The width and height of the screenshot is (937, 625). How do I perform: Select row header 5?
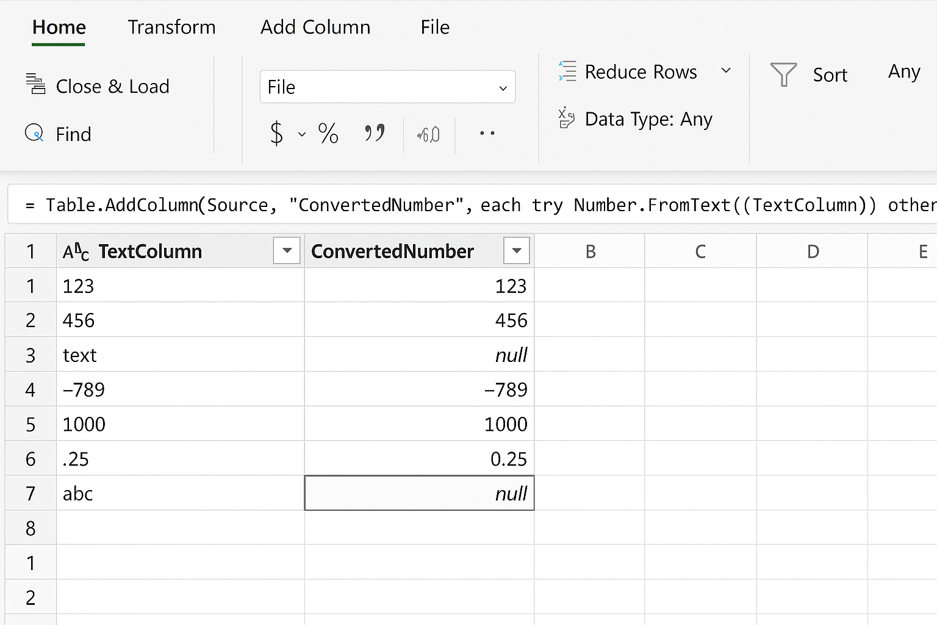pos(31,424)
